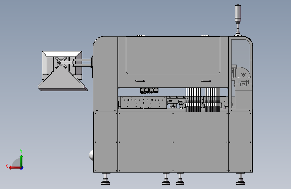Select the right feeder bank
This screenshot has width=291, height=189.
(212, 100)
